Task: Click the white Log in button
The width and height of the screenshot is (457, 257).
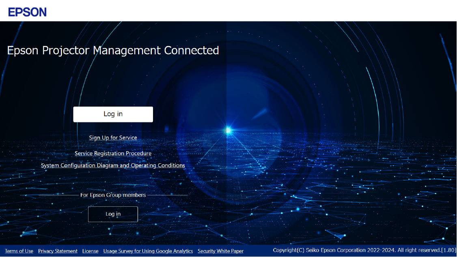Action: pyautogui.click(x=113, y=114)
